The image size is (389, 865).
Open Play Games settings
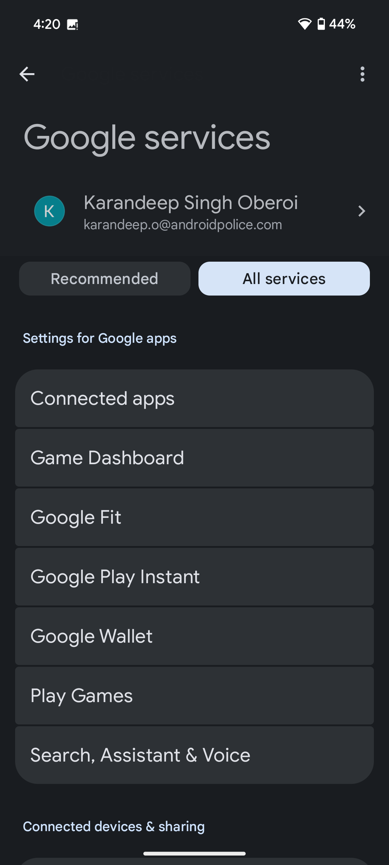click(194, 696)
